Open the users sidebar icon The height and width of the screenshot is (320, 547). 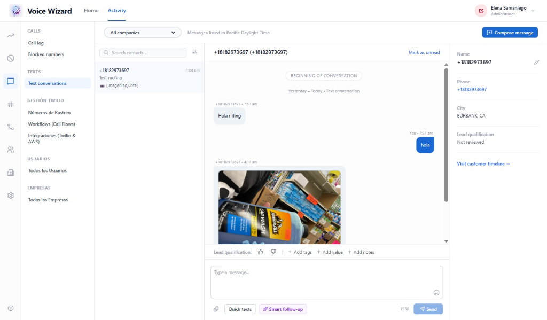pyautogui.click(x=11, y=150)
